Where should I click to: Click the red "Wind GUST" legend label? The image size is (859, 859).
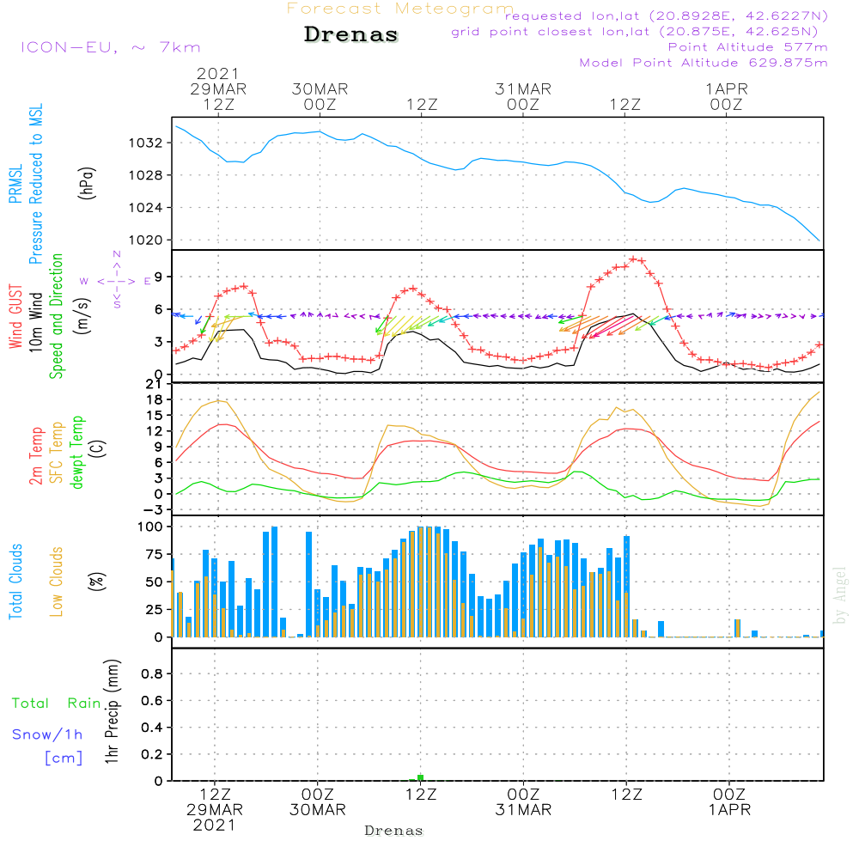pos(15,316)
